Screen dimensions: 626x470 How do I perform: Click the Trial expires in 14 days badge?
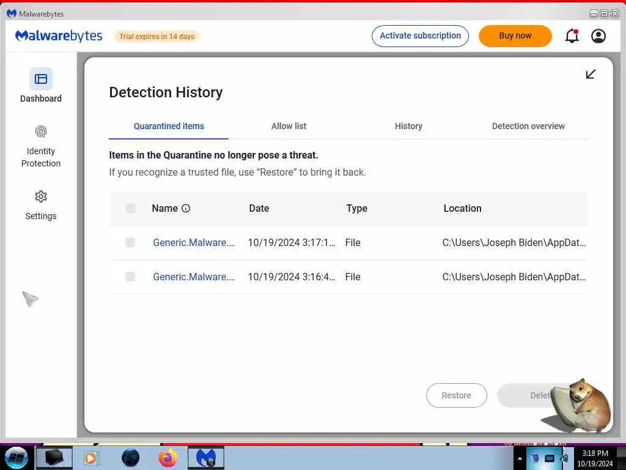click(156, 36)
